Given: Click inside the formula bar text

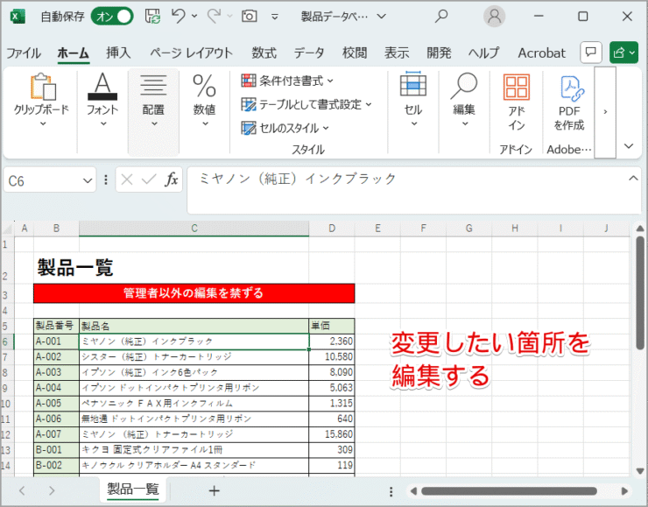Looking at the screenshot, I should click(297, 179).
